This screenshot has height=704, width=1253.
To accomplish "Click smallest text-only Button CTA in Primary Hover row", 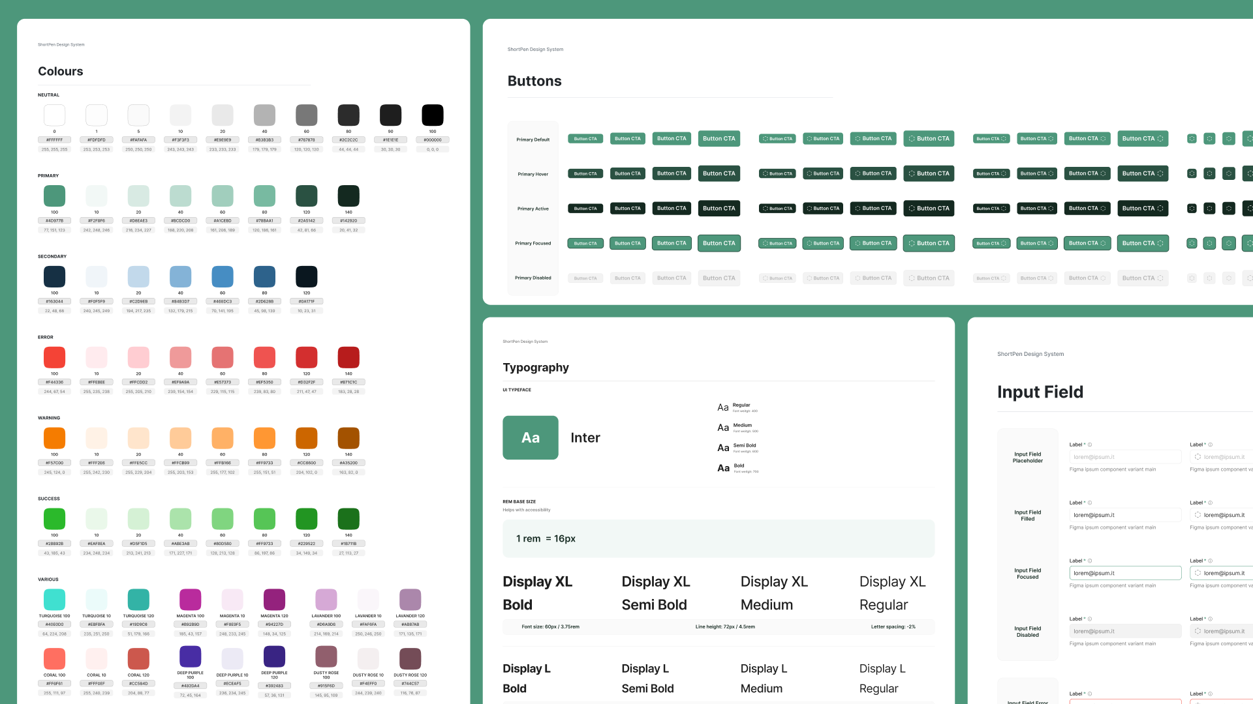I will tap(585, 173).
